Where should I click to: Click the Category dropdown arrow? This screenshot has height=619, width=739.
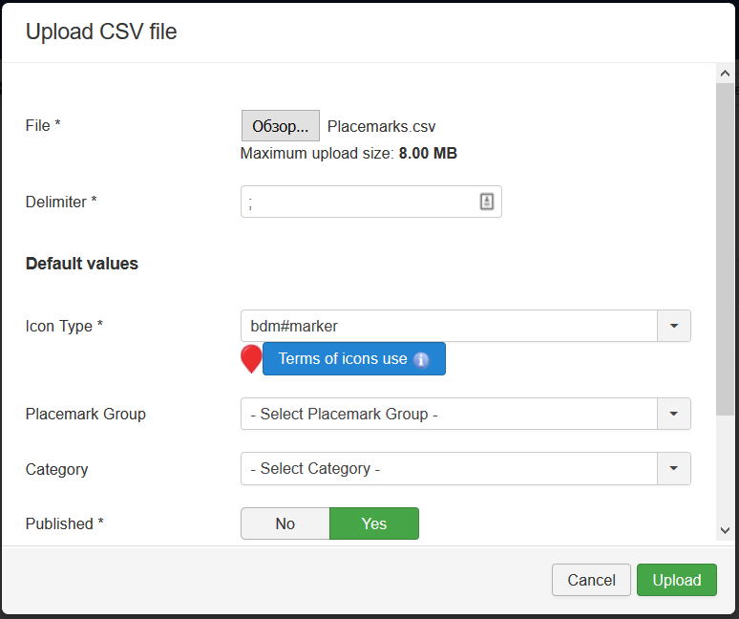[x=674, y=468]
